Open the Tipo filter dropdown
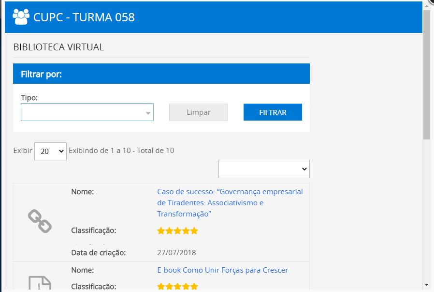 [87, 112]
